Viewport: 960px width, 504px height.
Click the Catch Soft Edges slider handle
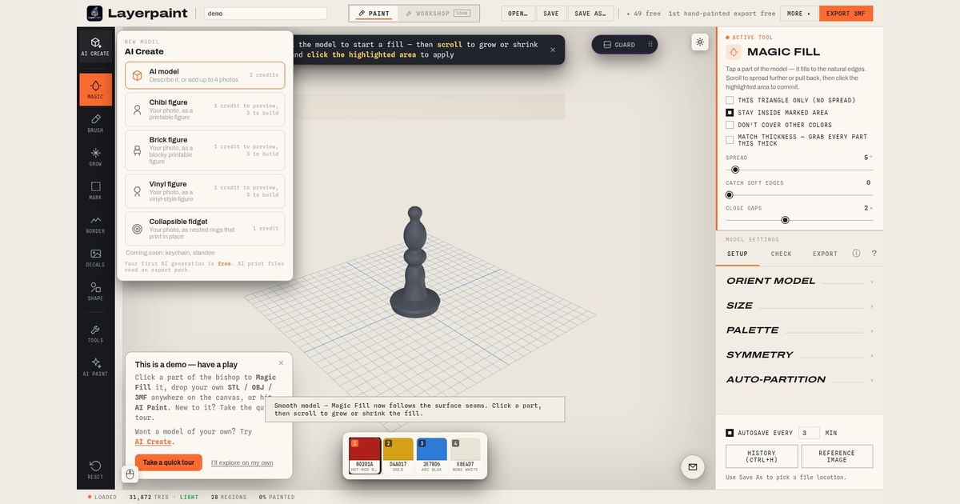729,194
